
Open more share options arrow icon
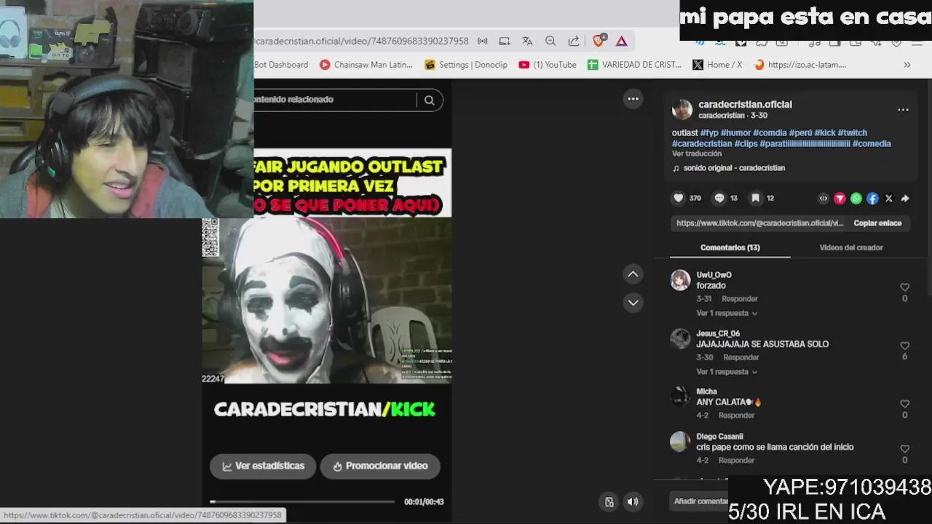[x=905, y=198]
